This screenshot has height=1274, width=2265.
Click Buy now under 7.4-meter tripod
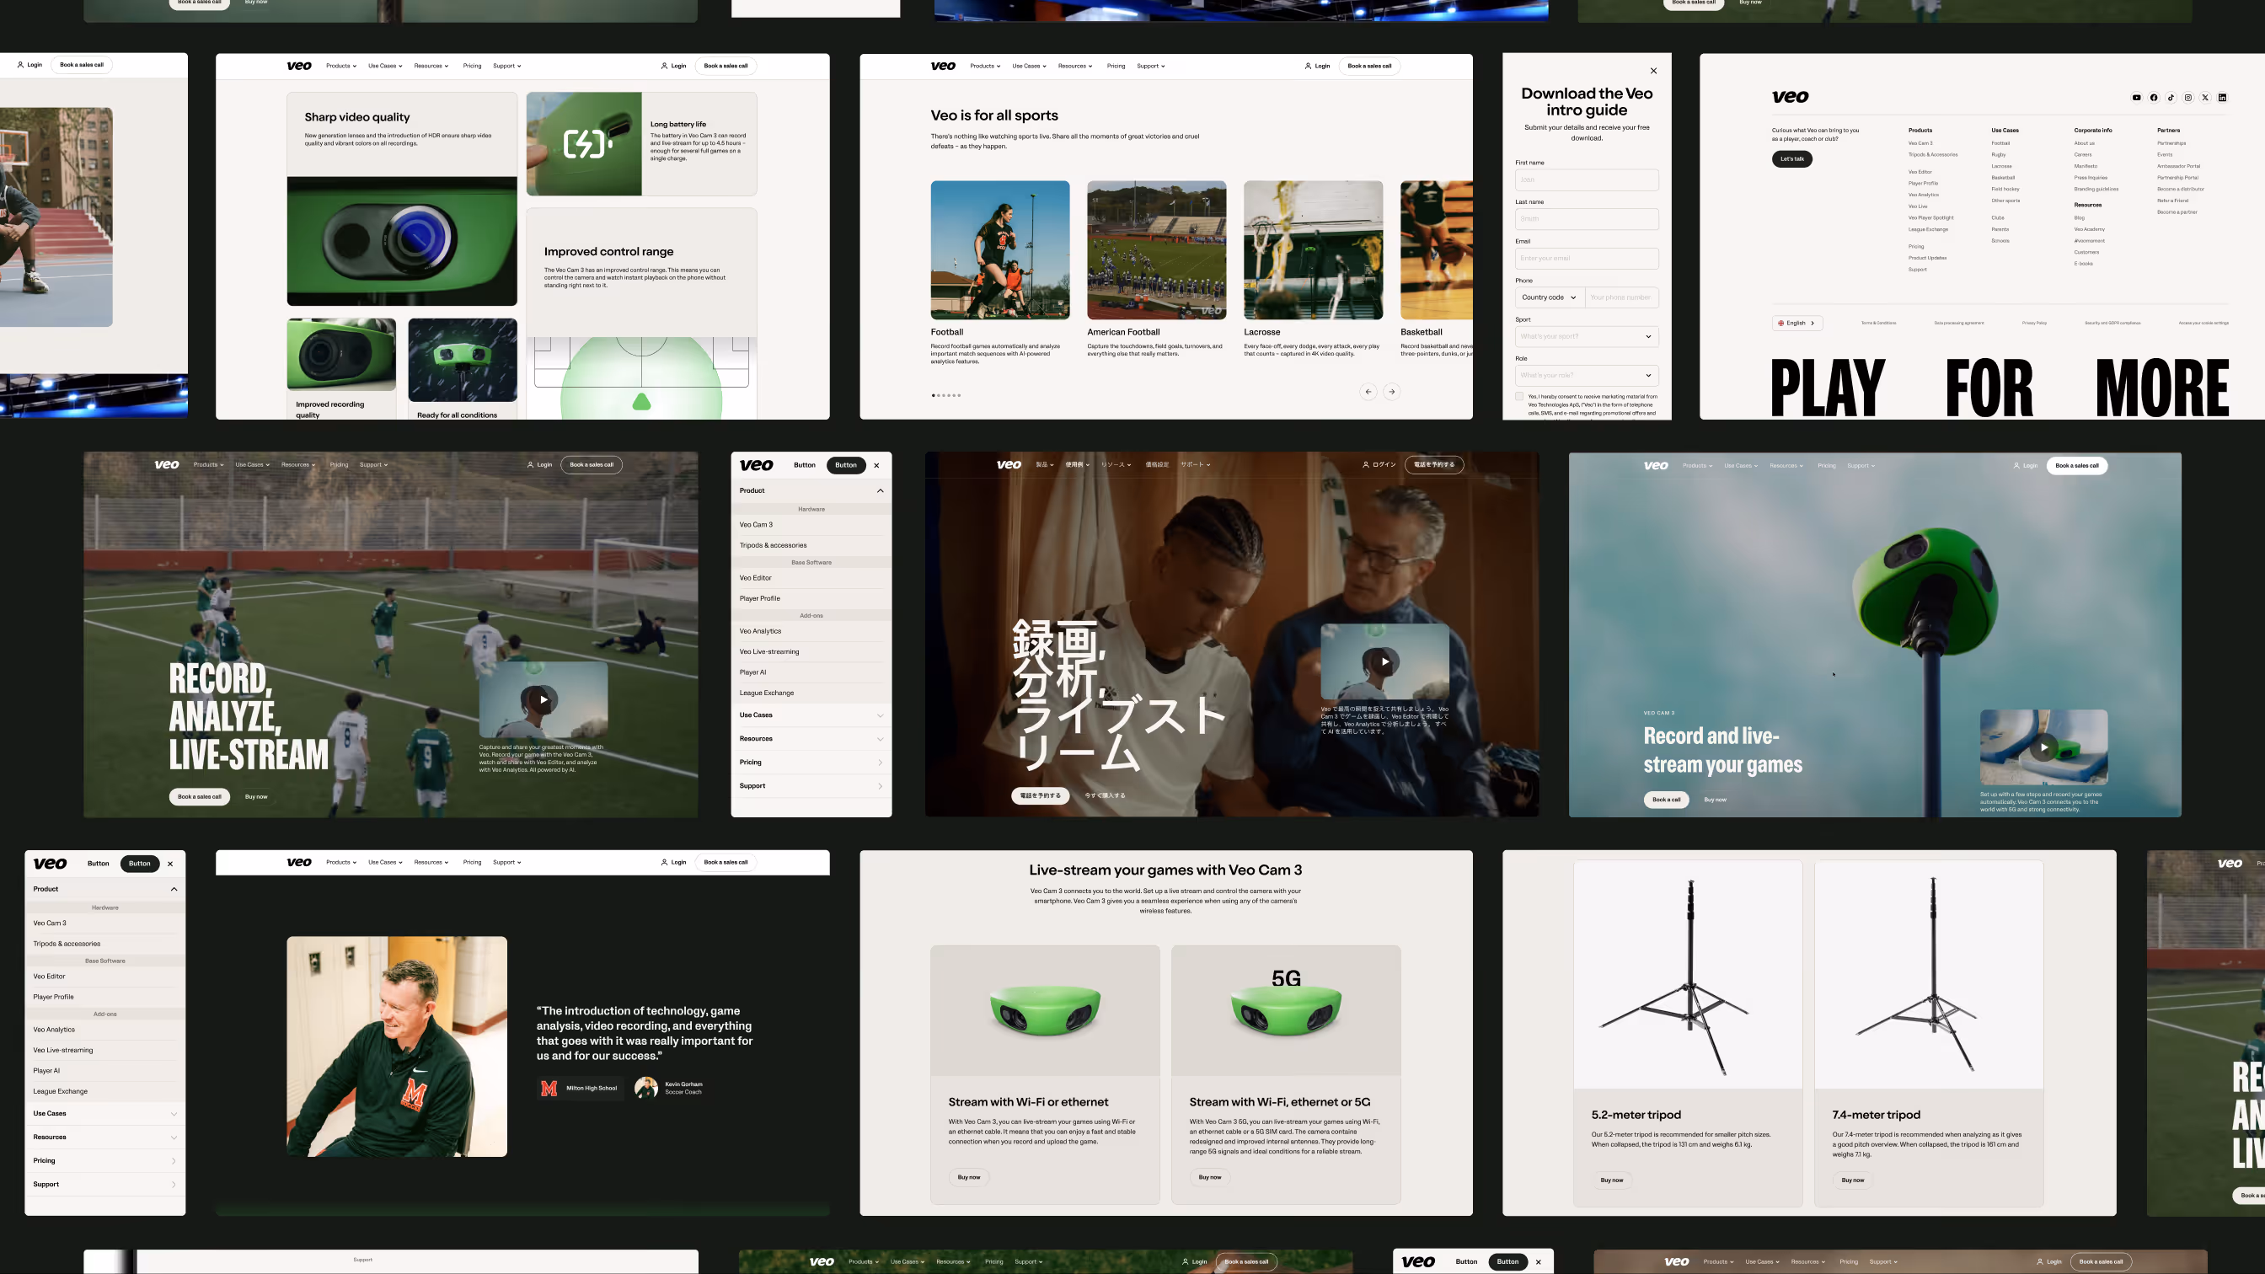coord(1852,1180)
